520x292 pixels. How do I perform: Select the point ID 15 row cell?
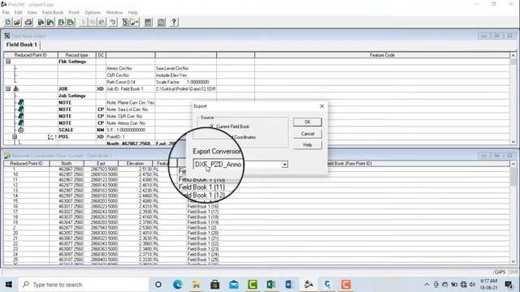coord(27,201)
